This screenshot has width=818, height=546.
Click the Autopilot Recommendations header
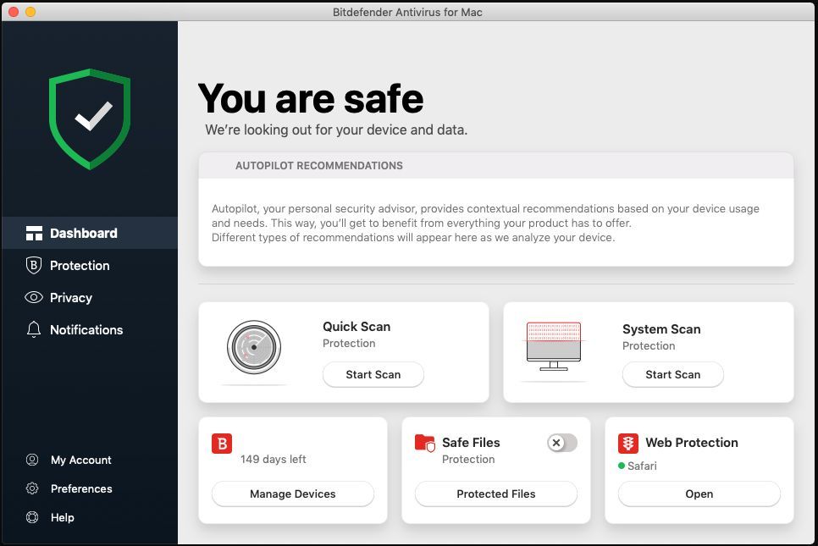(x=319, y=166)
